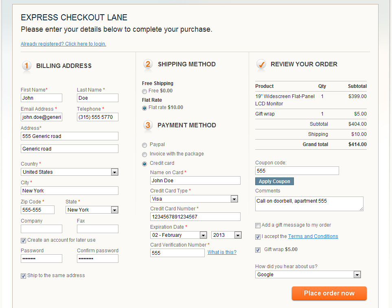Click the Review Your Order checkmark icon

261,64
